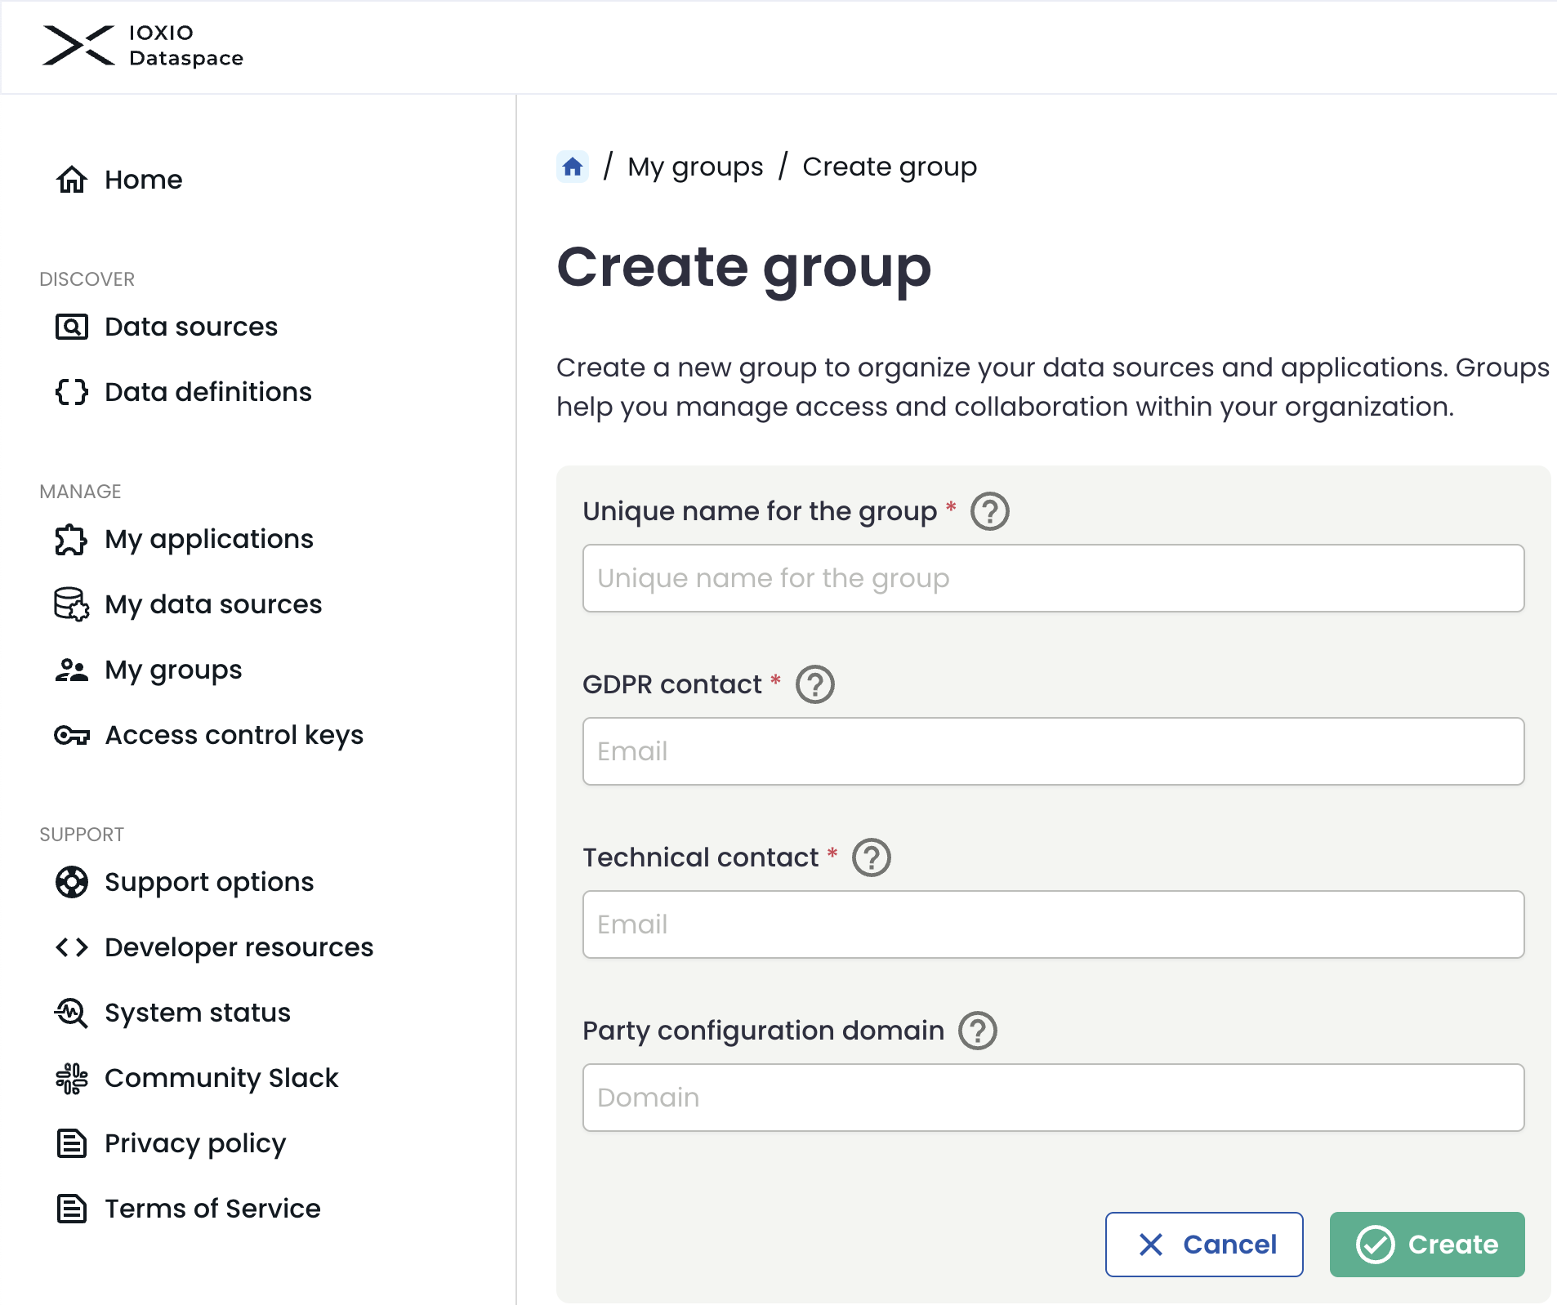Open help for Technical contact field

[x=871, y=857]
